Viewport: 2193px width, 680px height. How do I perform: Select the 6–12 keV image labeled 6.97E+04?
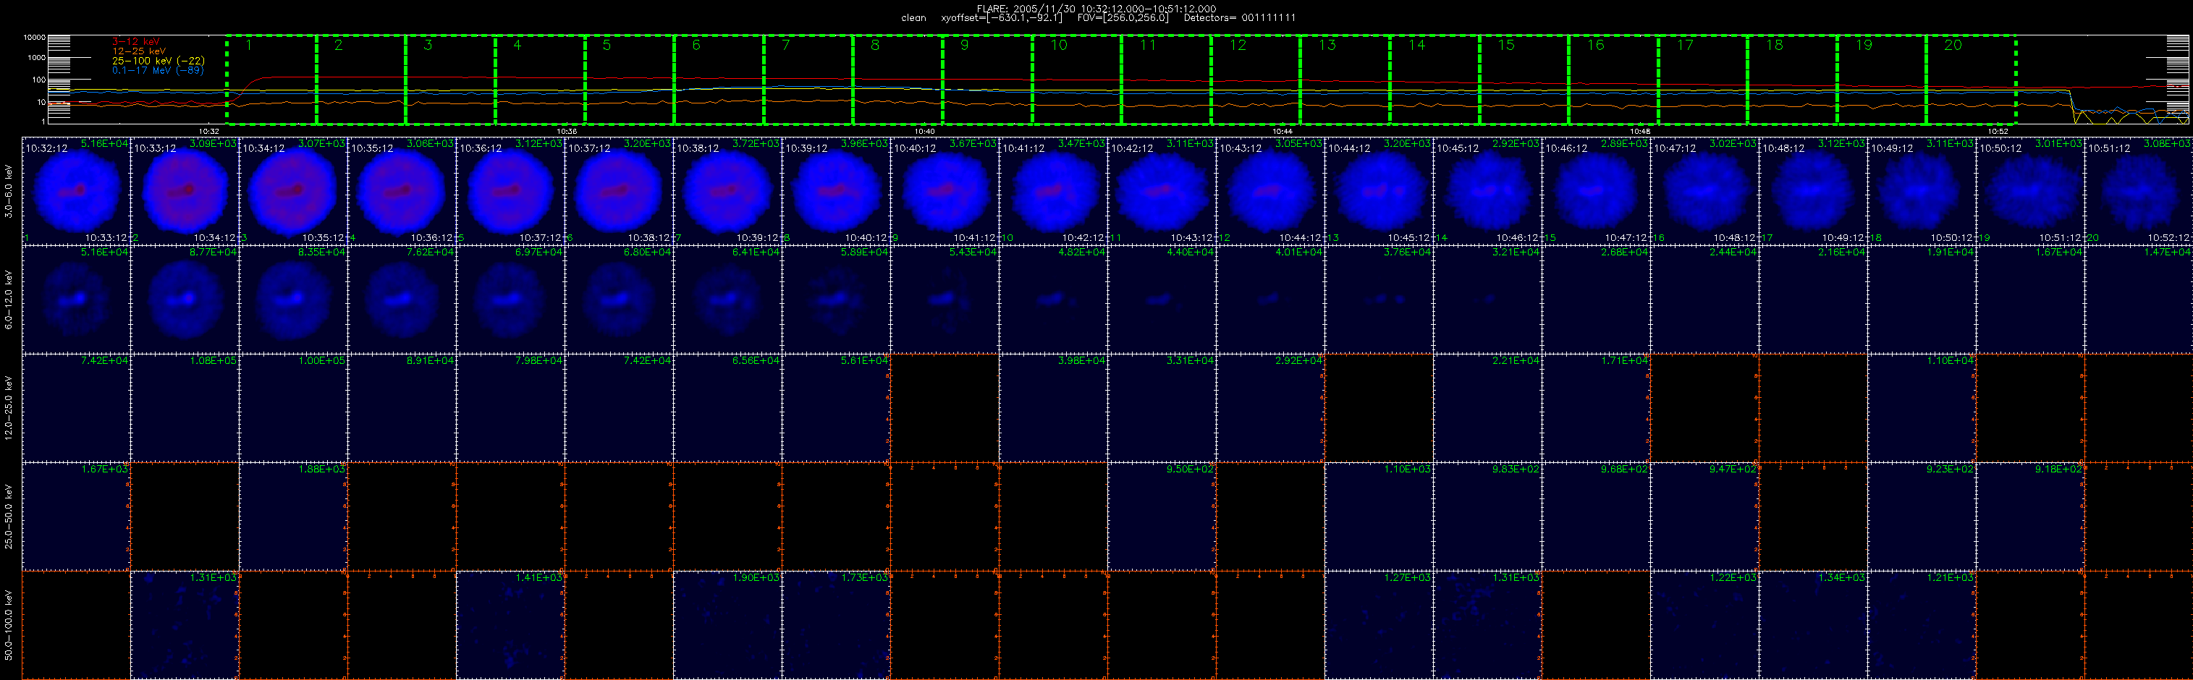click(x=511, y=299)
